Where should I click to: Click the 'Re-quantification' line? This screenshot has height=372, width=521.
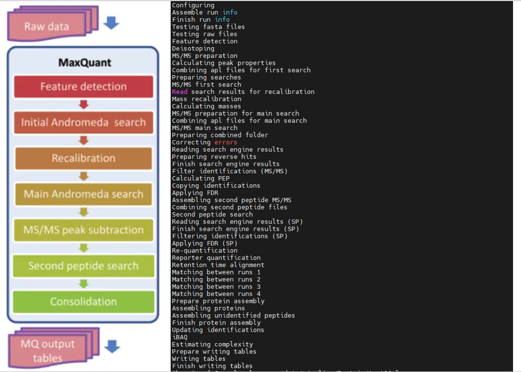pos(205,250)
